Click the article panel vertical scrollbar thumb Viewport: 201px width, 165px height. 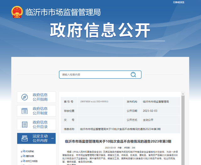pyautogui.click(x=183, y=130)
